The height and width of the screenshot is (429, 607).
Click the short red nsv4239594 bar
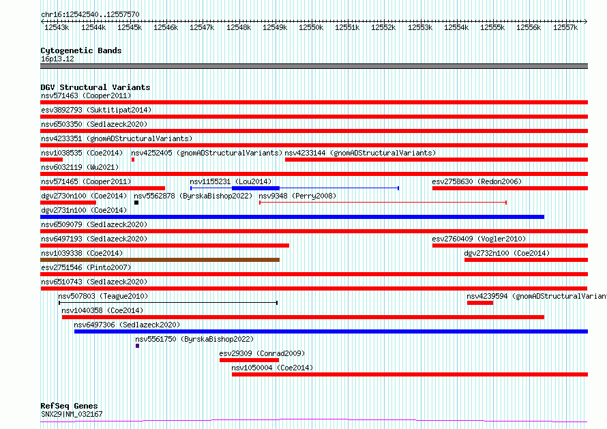pos(480,303)
